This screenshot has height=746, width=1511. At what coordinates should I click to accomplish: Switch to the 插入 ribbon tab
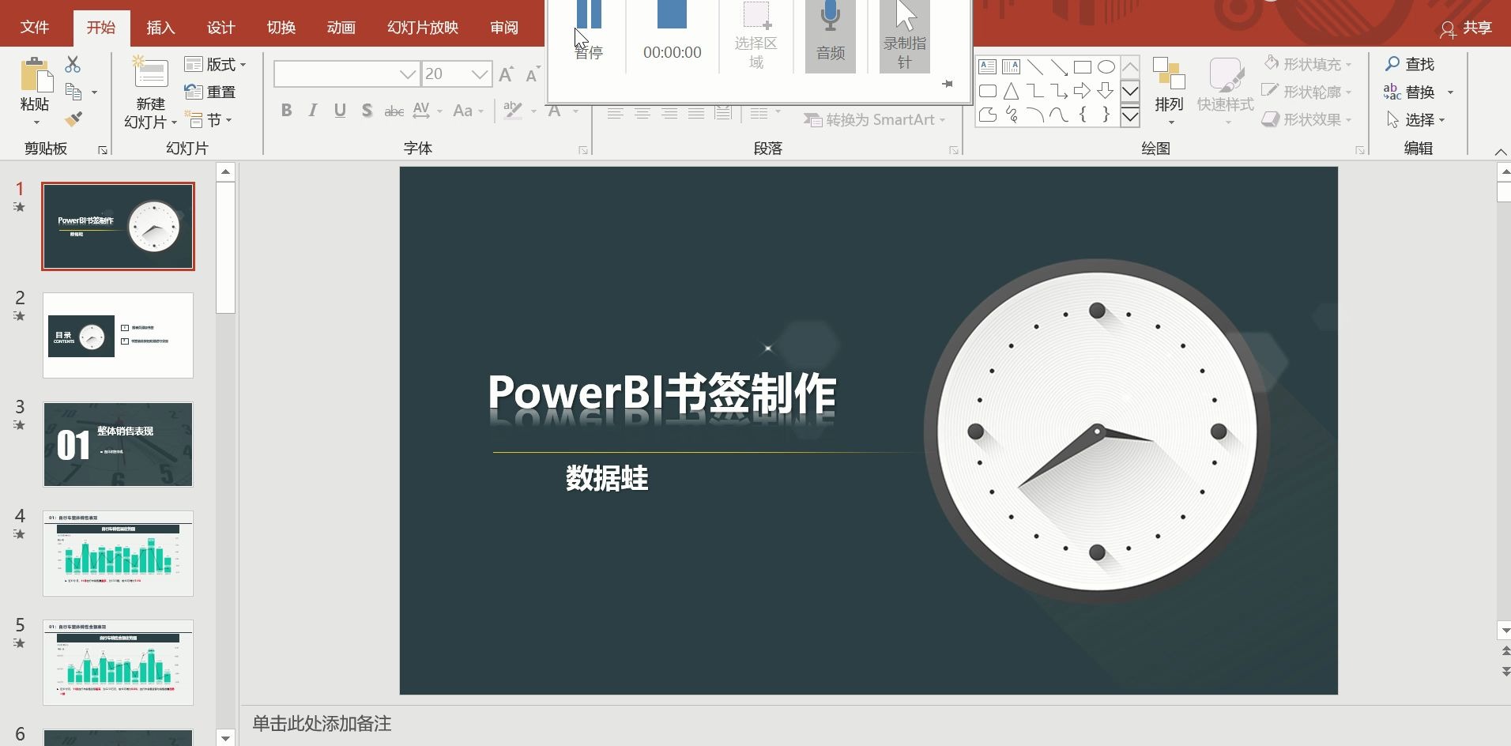point(160,27)
